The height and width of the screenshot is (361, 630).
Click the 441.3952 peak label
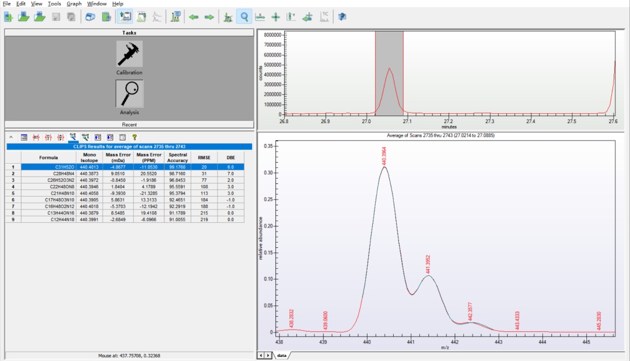[428, 264]
